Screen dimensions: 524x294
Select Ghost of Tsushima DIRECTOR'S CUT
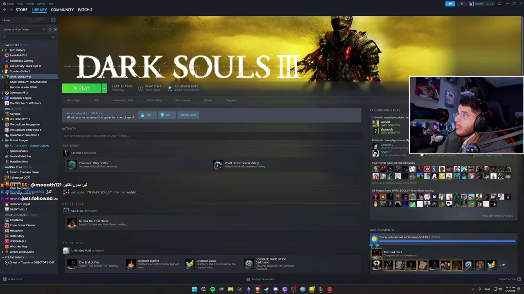[32, 263]
